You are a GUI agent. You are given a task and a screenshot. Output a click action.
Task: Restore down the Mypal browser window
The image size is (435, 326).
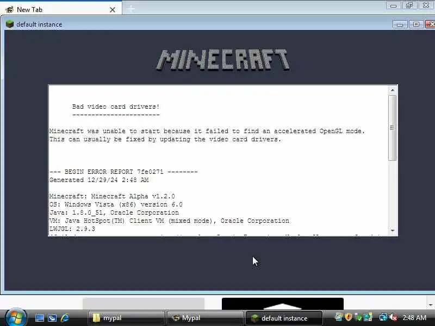pos(409,5)
